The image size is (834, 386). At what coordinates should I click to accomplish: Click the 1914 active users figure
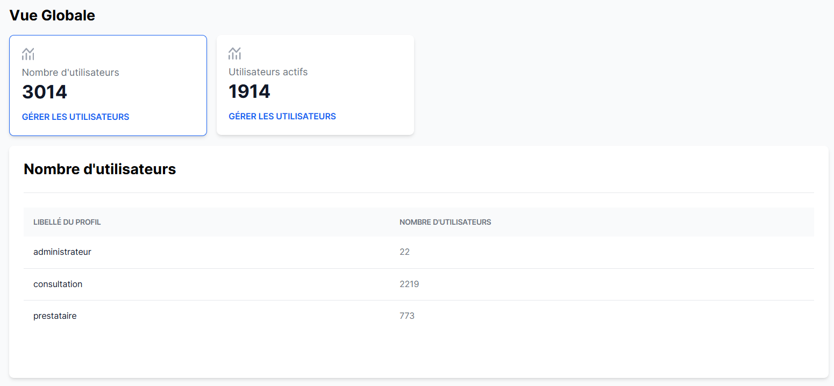(250, 91)
